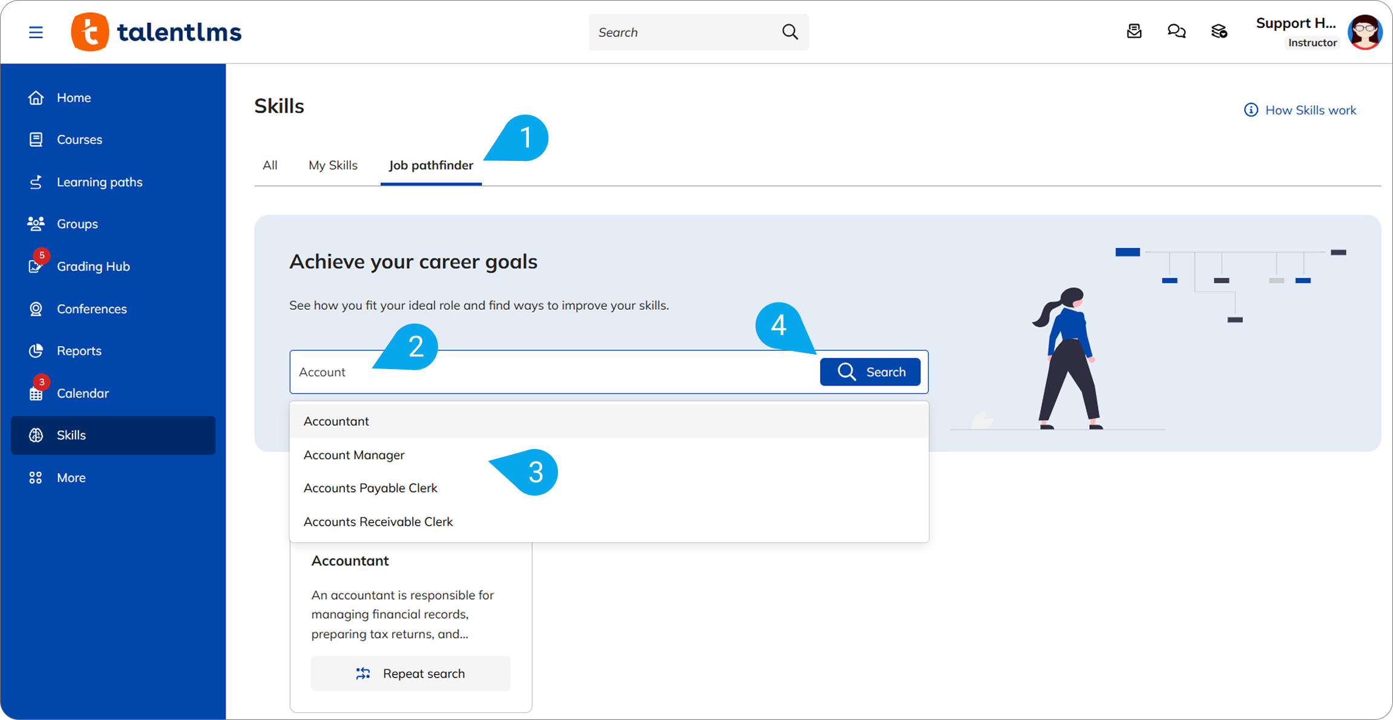
Task: Open the How Skills work link
Action: 1300,110
